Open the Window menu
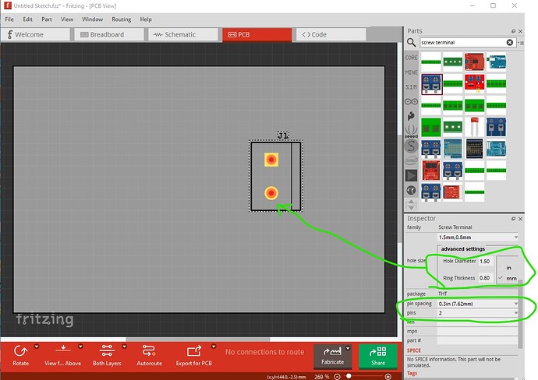Screen dimensions: 538x380 (x=92, y=19)
